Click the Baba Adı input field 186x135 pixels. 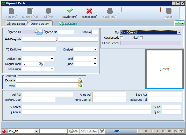click(165, 95)
